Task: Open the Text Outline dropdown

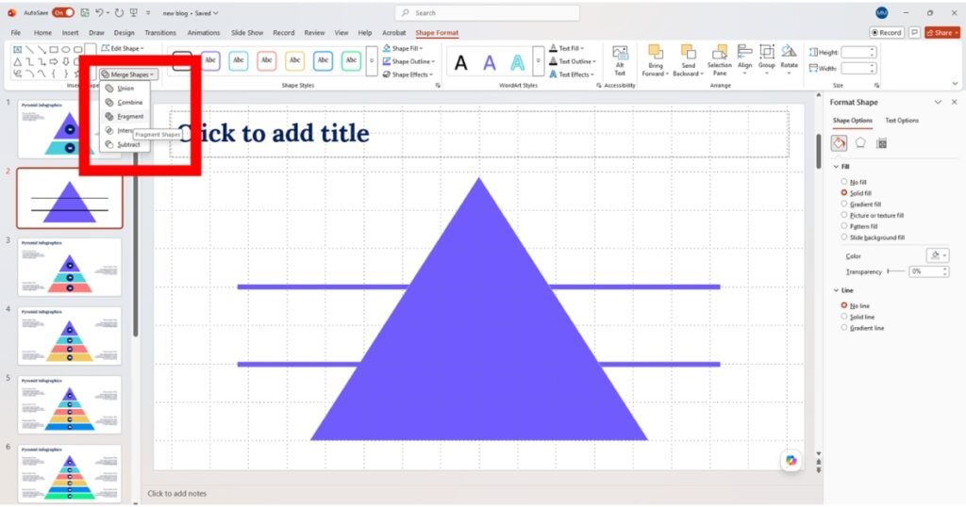Action: pos(573,61)
